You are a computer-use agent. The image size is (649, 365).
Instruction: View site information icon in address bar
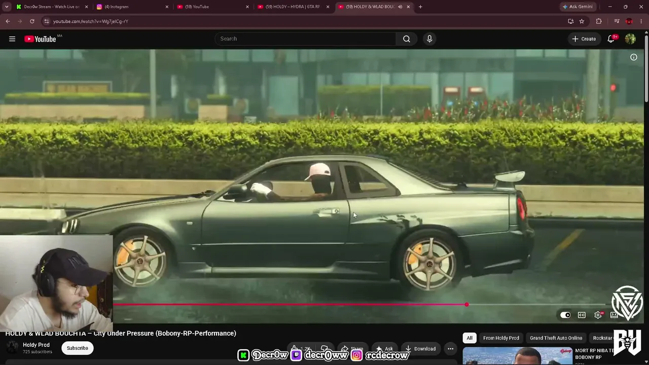46,21
